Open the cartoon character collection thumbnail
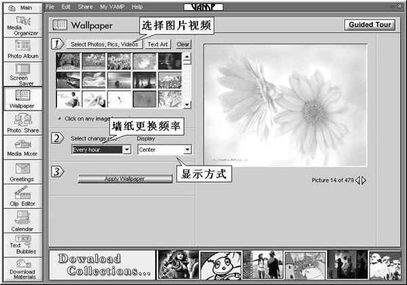Viewport: 407px width, 285px height. (x=220, y=265)
